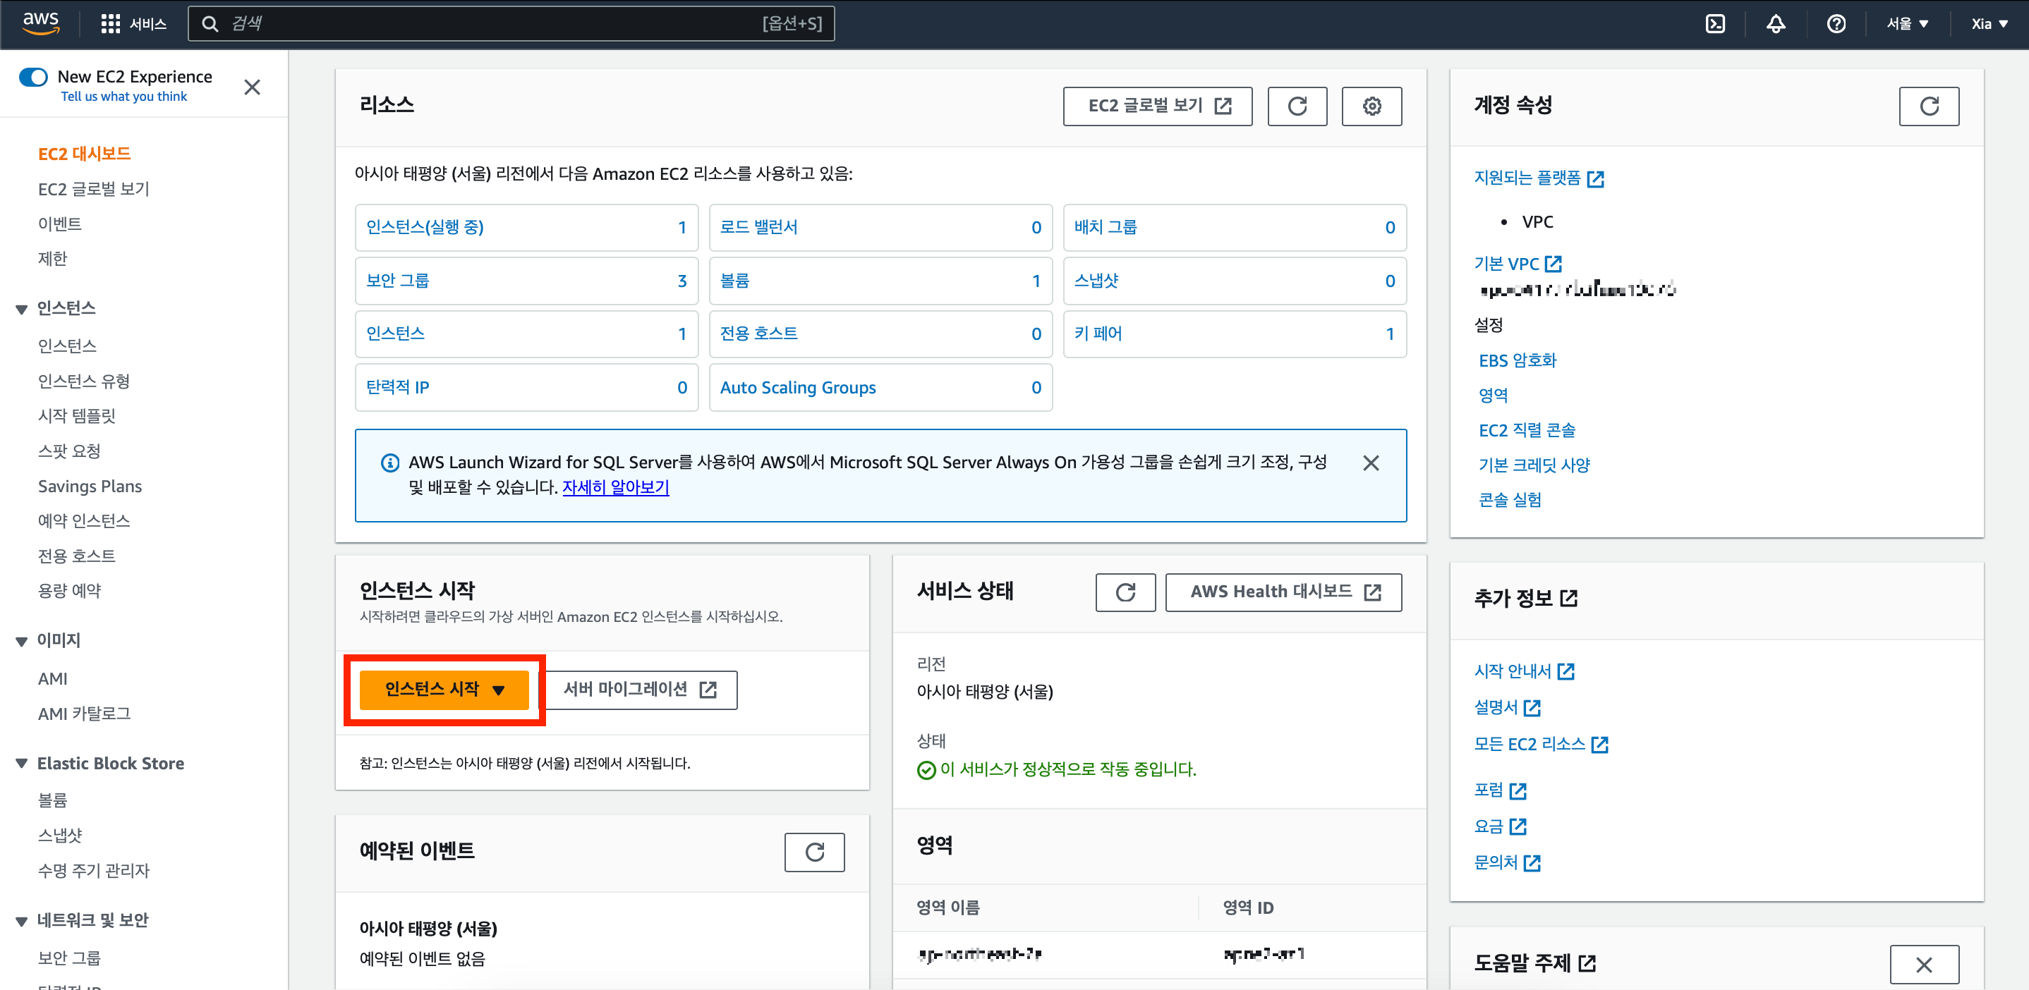Close the New EC2 Experience sidebar panel
This screenshot has width=2029, height=990.
click(x=252, y=87)
